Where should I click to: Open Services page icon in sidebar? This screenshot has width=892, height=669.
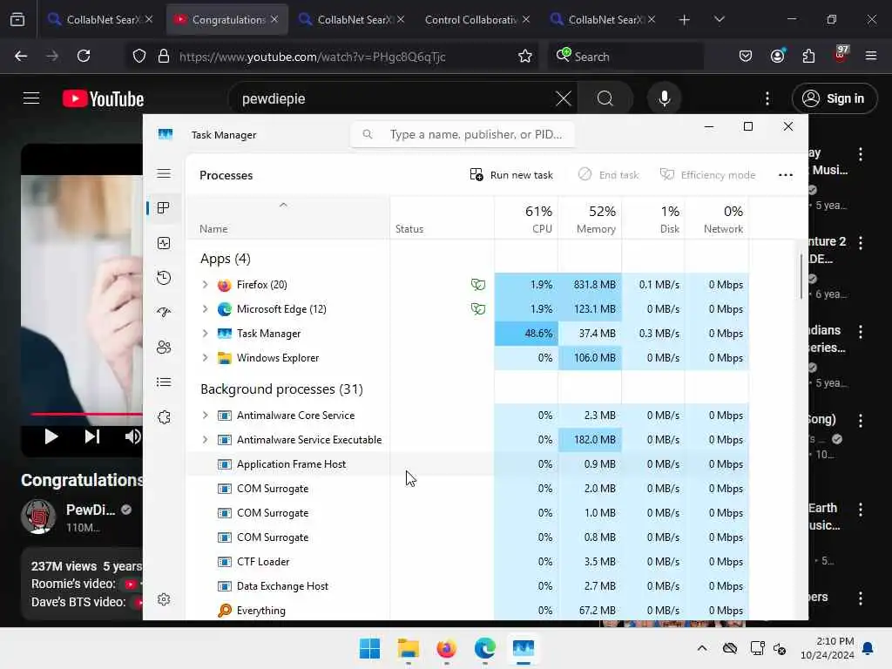click(x=164, y=417)
